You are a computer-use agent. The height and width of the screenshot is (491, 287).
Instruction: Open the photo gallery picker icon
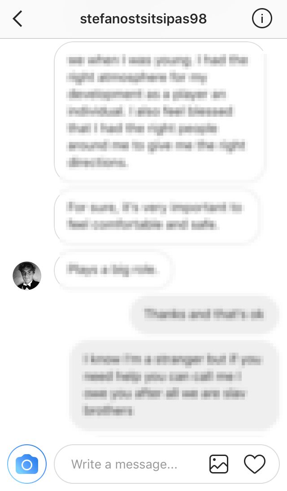(218, 464)
